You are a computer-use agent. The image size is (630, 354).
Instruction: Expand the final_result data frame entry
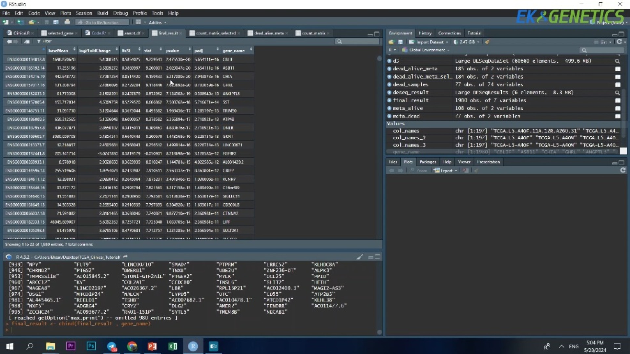[x=389, y=101]
